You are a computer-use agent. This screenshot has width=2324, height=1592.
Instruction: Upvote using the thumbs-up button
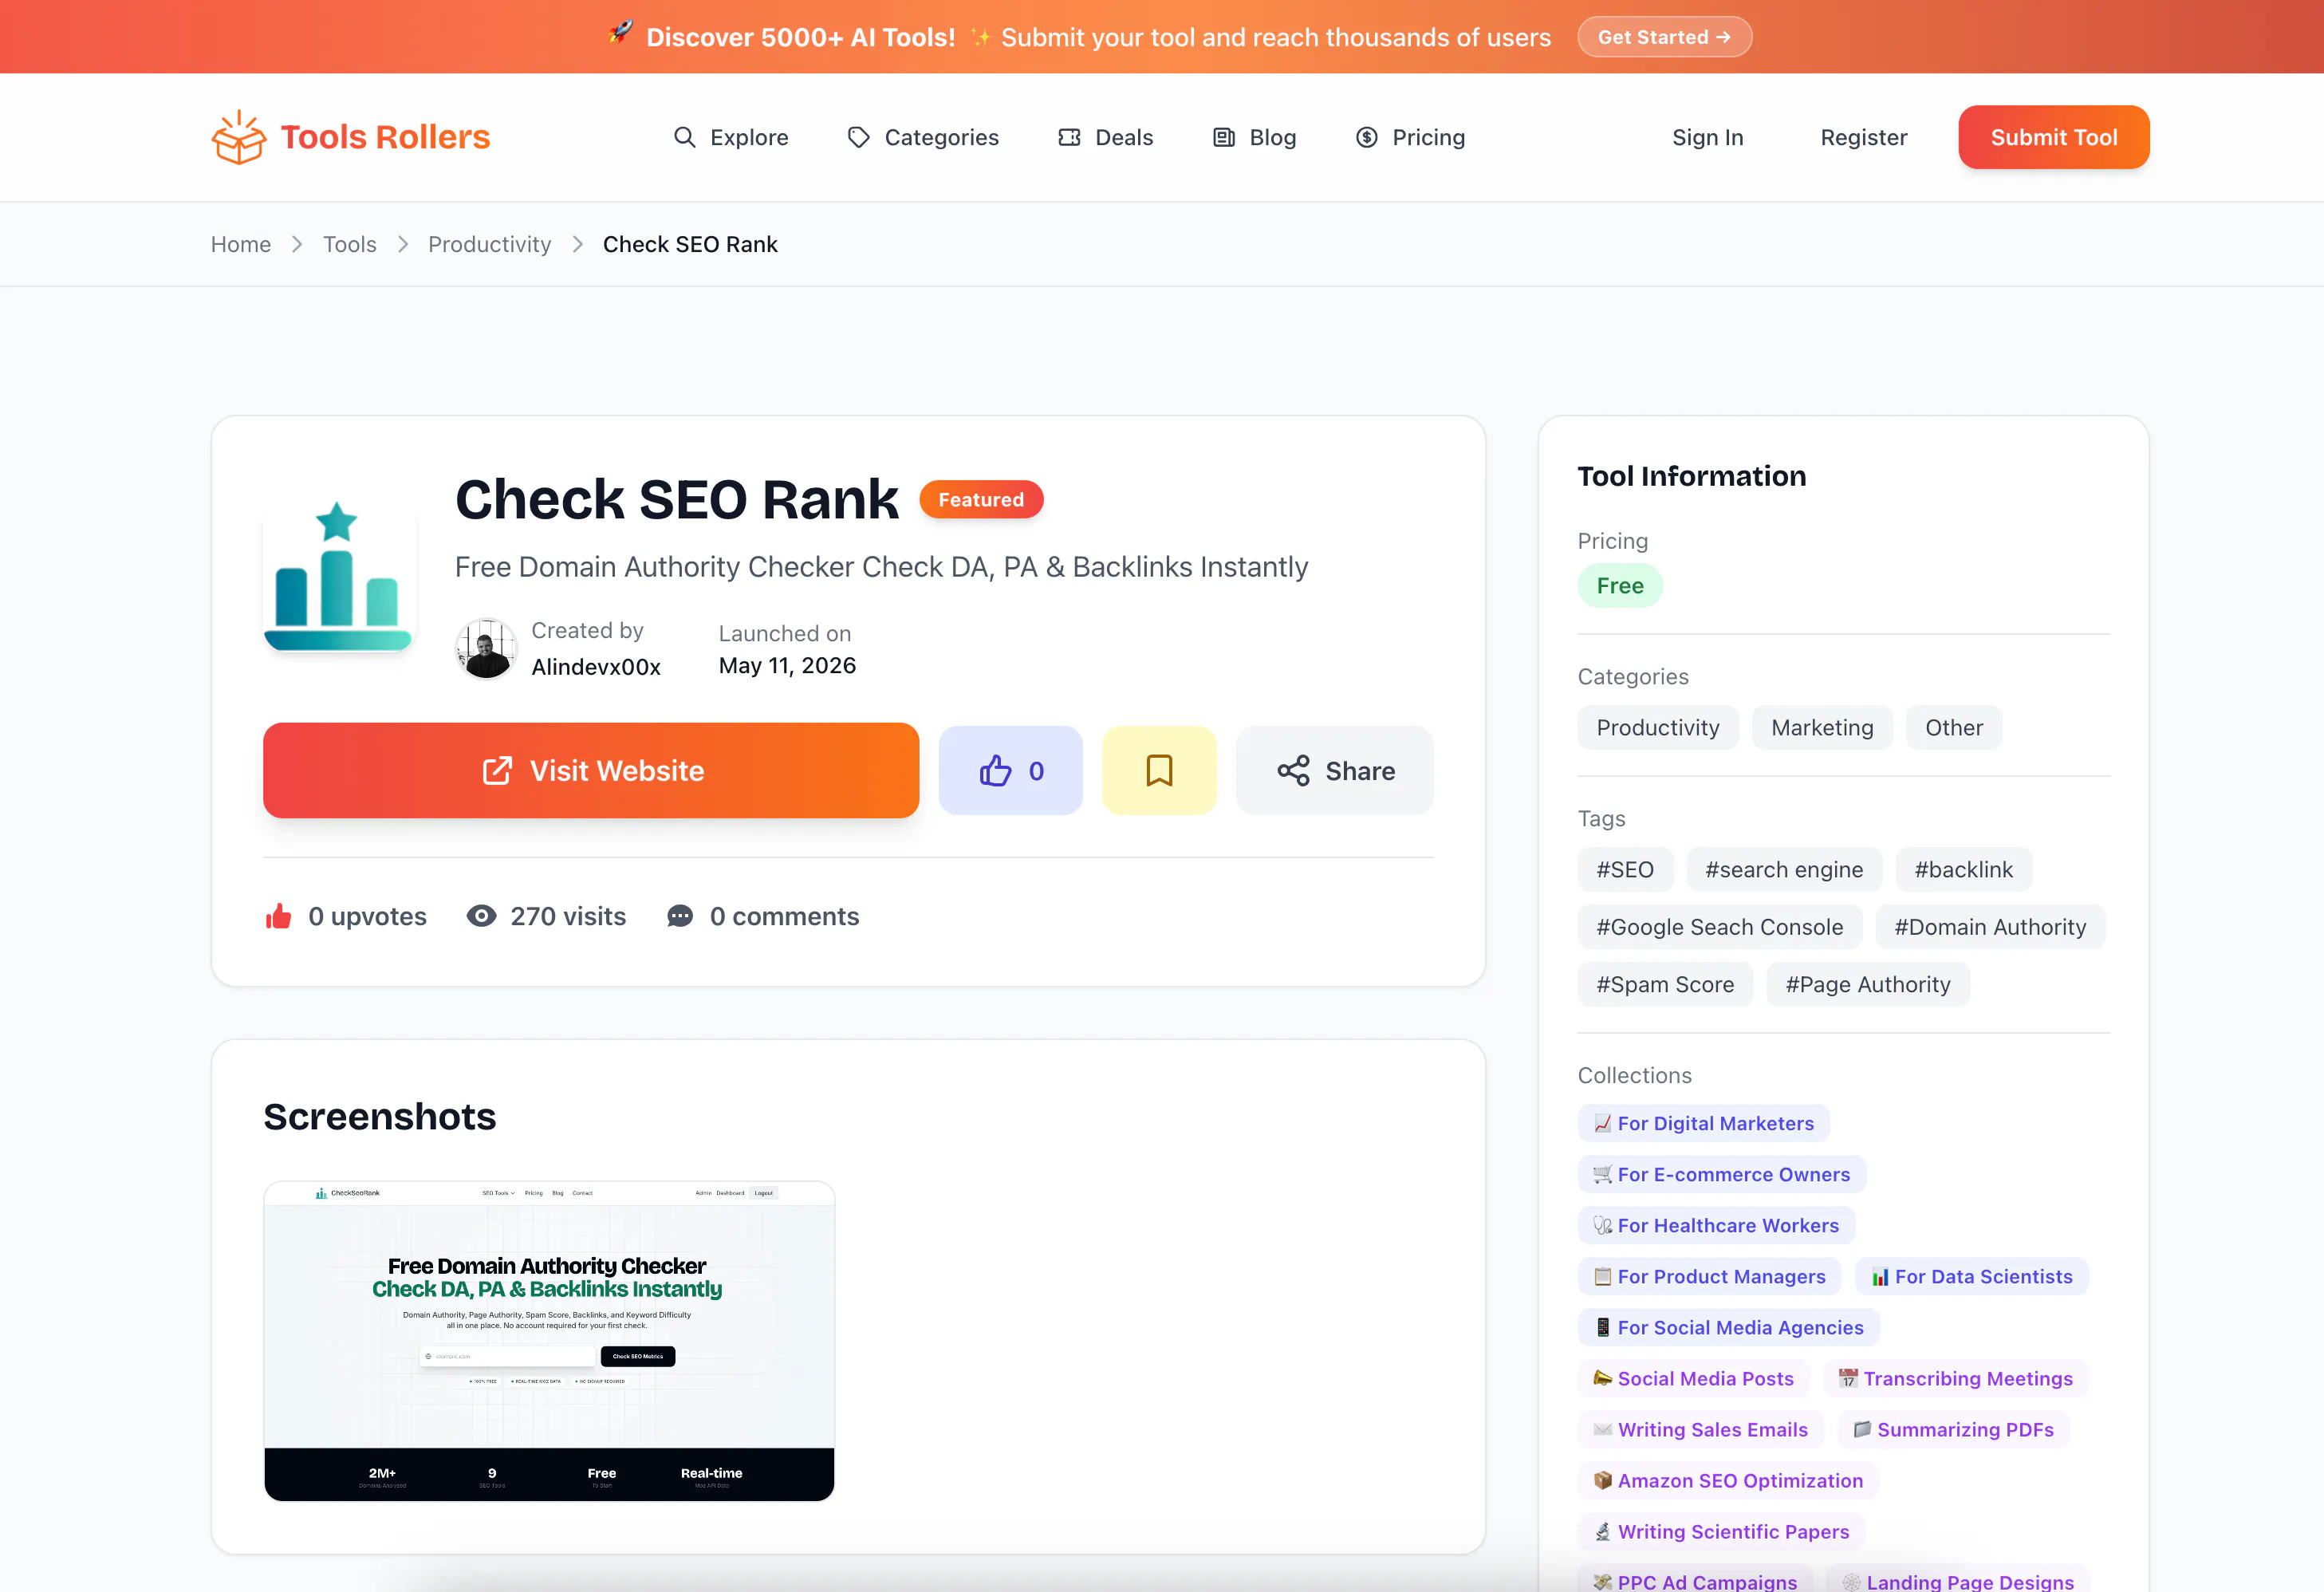[x=1010, y=771]
